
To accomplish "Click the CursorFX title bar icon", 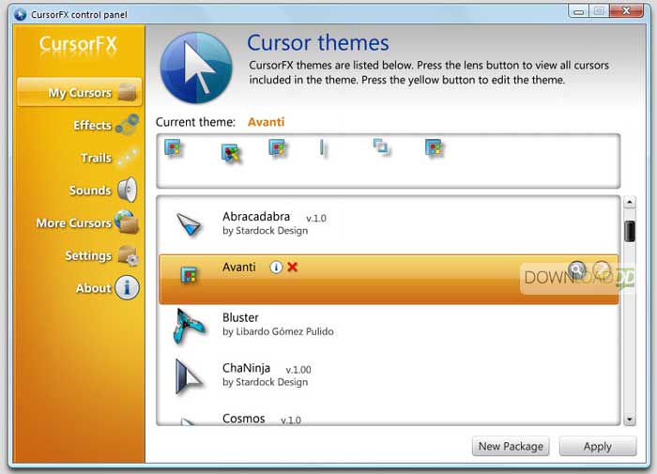I will pyautogui.click(x=20, y=14).
